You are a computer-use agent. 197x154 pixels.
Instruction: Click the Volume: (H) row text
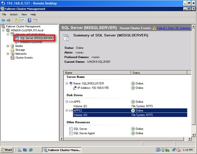tap(80, 115)
